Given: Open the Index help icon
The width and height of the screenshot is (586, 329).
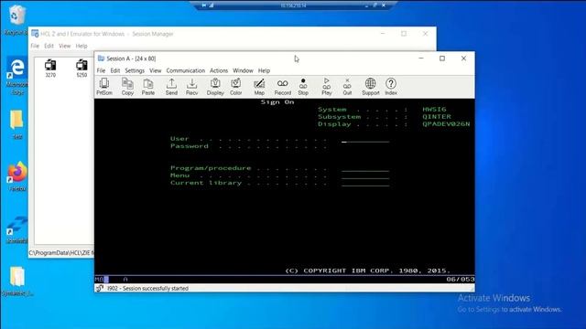Looking at the screenshot, I should pos(391,87).
